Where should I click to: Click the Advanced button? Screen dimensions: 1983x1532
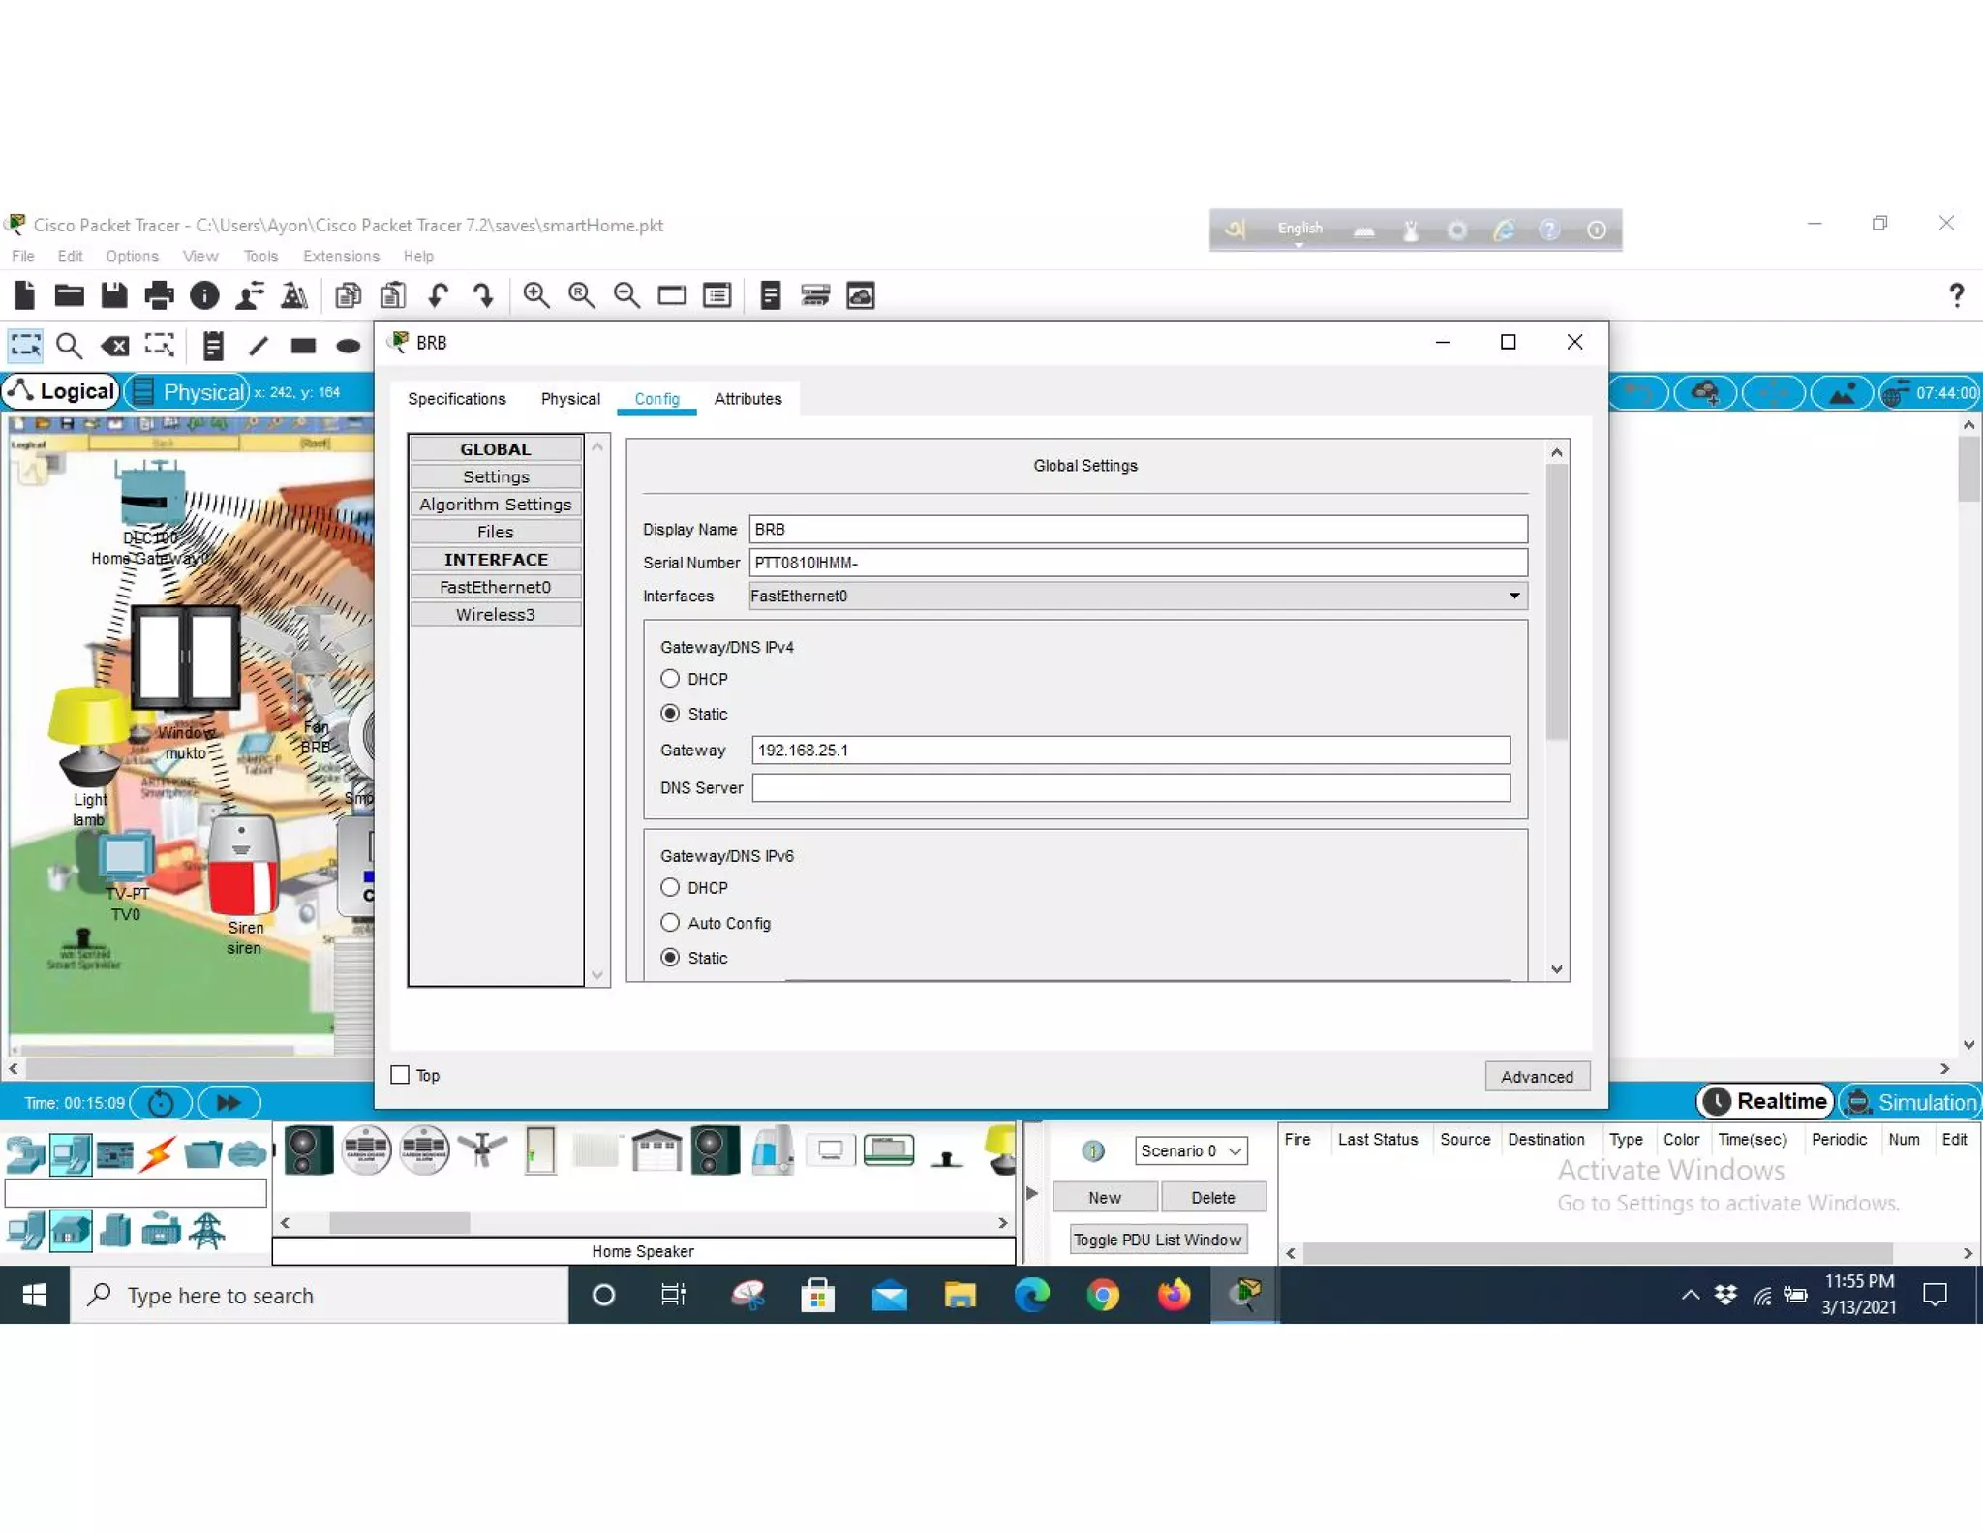tap(1537, 1076)
